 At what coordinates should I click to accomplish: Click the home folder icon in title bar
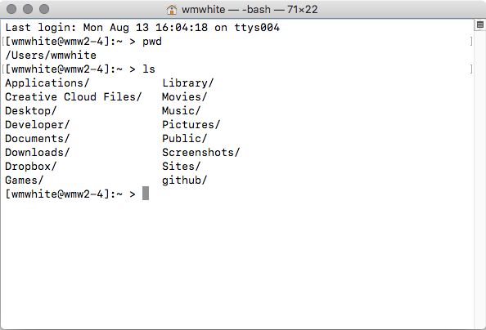tap(171, 10)
